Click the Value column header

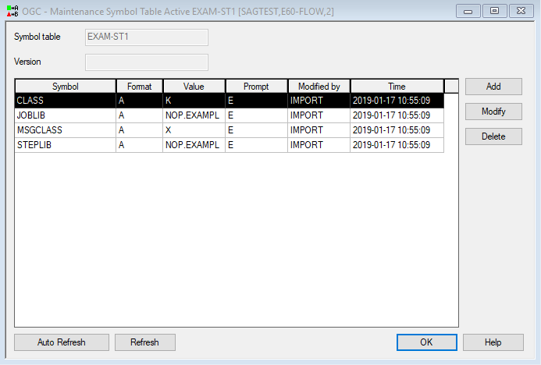click(x=194, y=87)
